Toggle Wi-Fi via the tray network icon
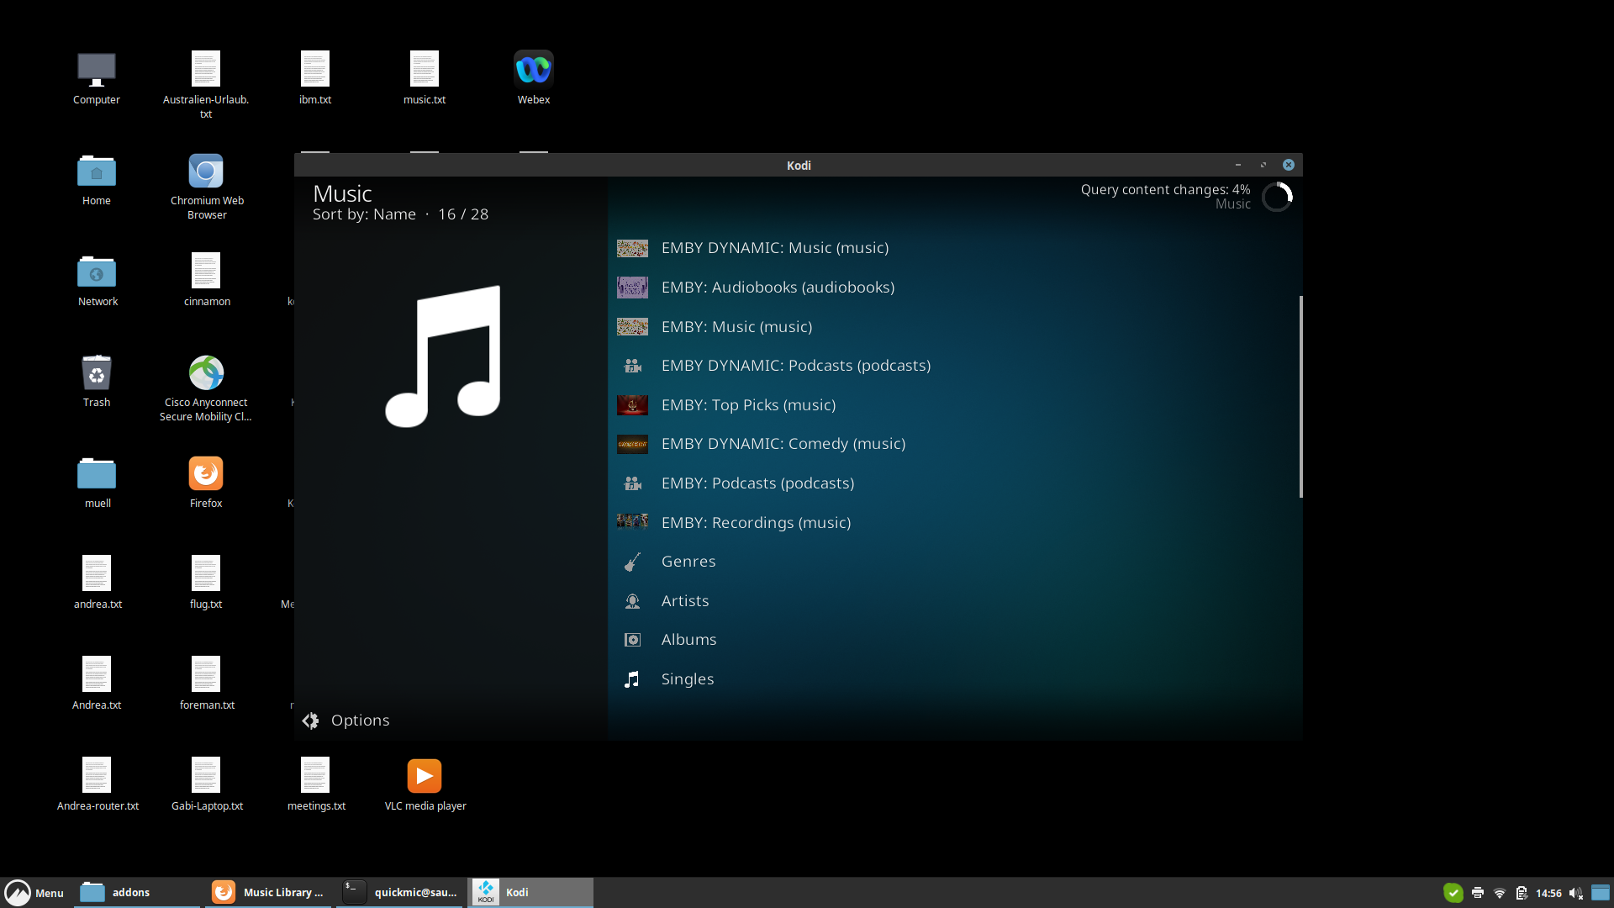 (x=1500, y=893)
